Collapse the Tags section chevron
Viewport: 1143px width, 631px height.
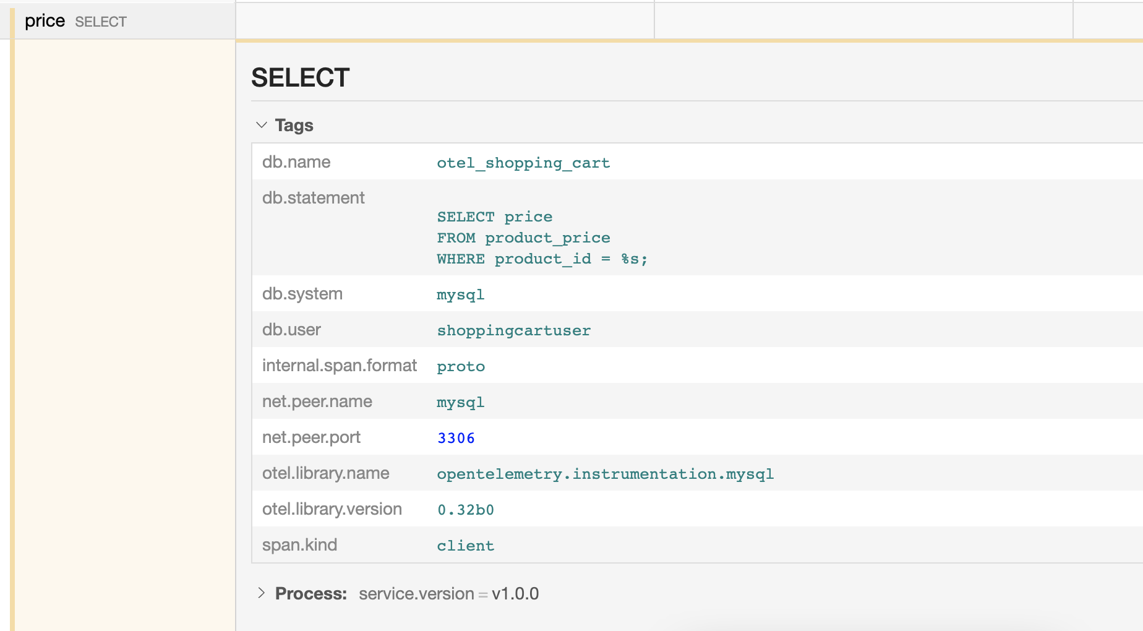262,125
